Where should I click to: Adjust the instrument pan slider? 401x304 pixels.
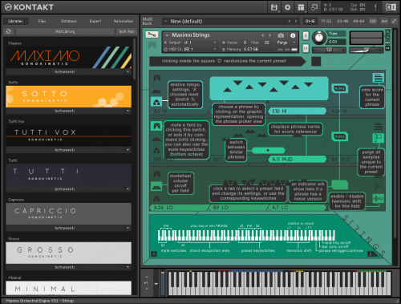click(329, 50)
